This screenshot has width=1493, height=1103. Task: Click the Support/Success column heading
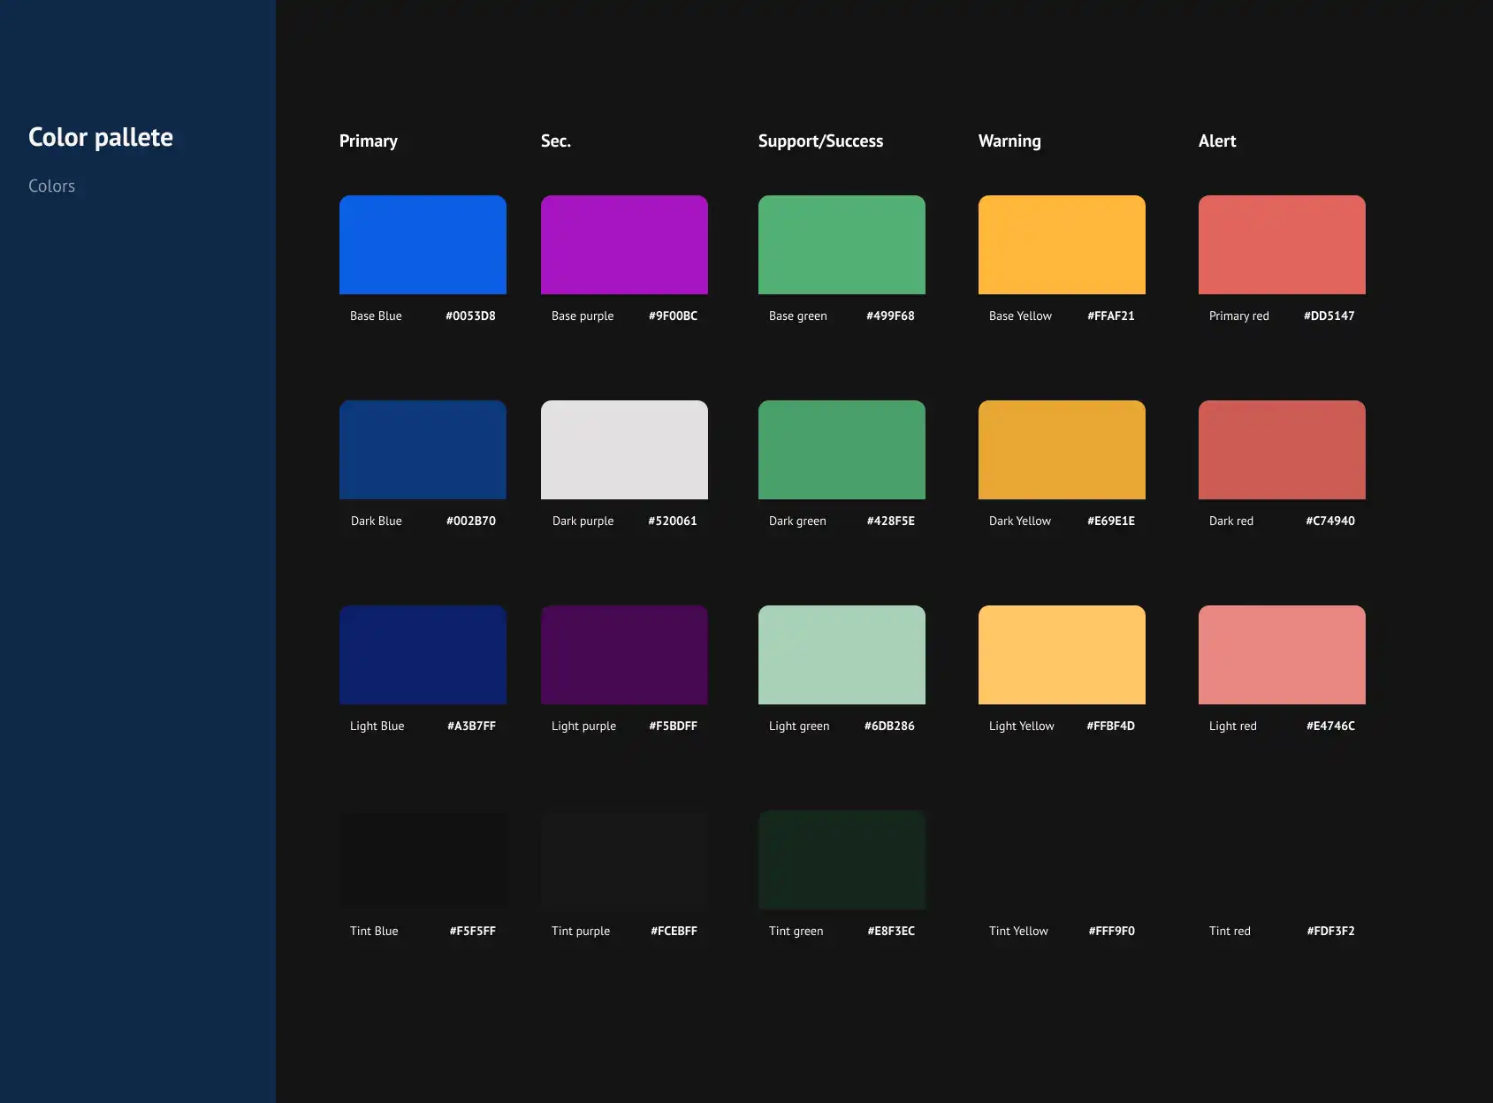[x=820, y=141]
